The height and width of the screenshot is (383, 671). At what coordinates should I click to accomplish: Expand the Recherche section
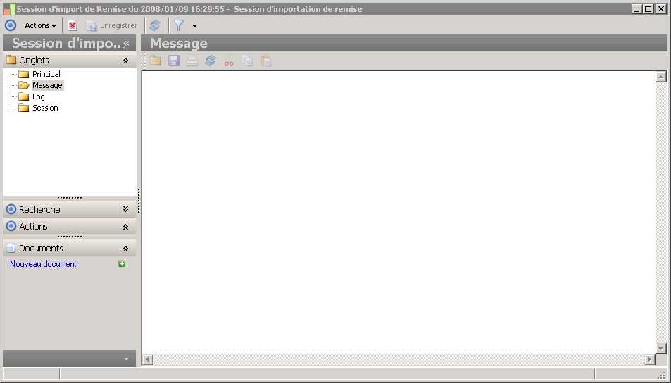[x=125, y=209]
